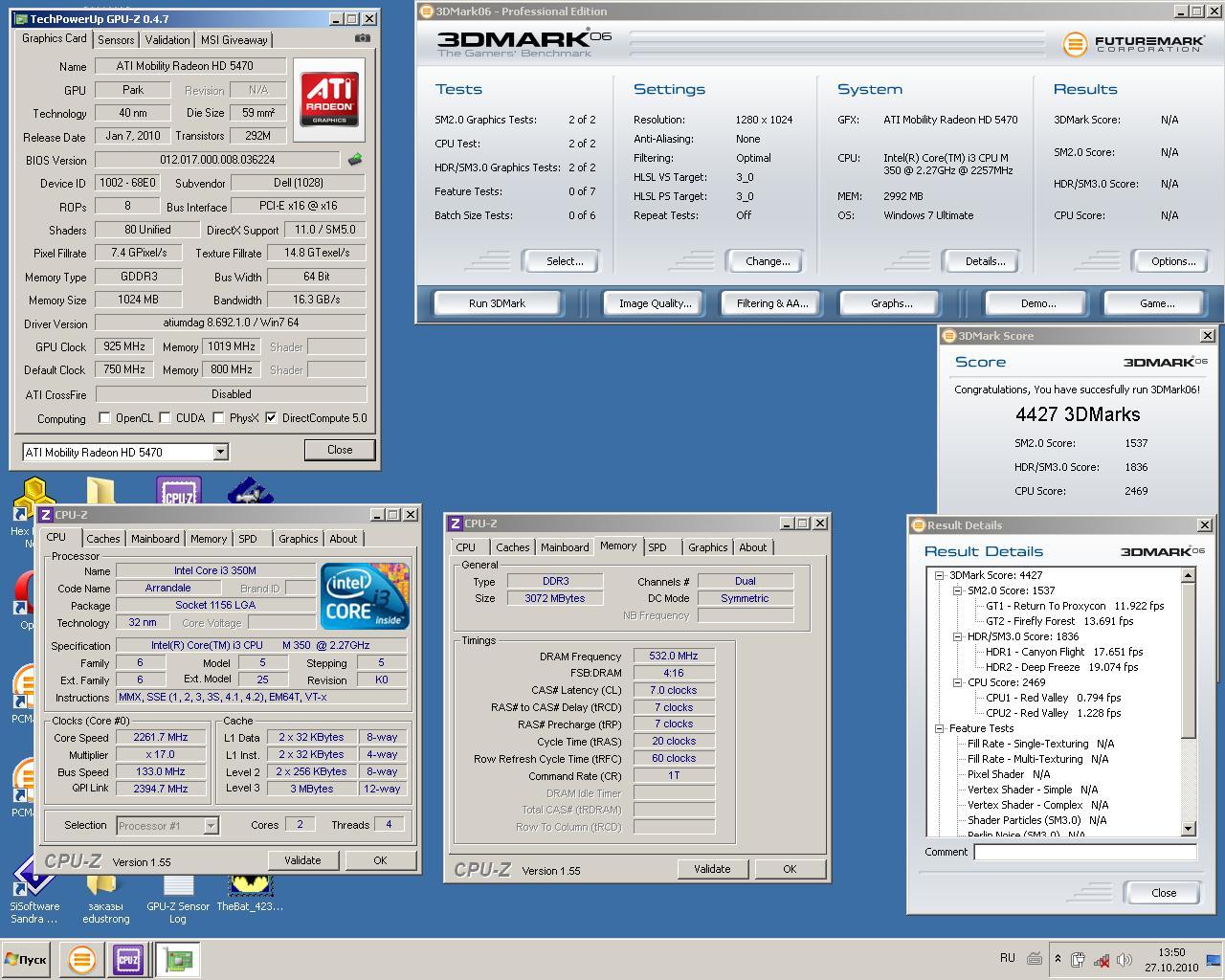The image size is (1225, 980).
Task: Click the Options... results button
Action: (1173, 261)
